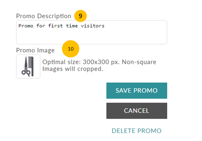Click the "Images will cropped." text line

[x=73, y=69]
